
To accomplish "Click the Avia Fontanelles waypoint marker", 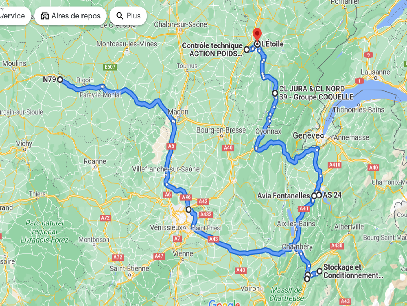I will pyautogui.click(x=314, y=196).
